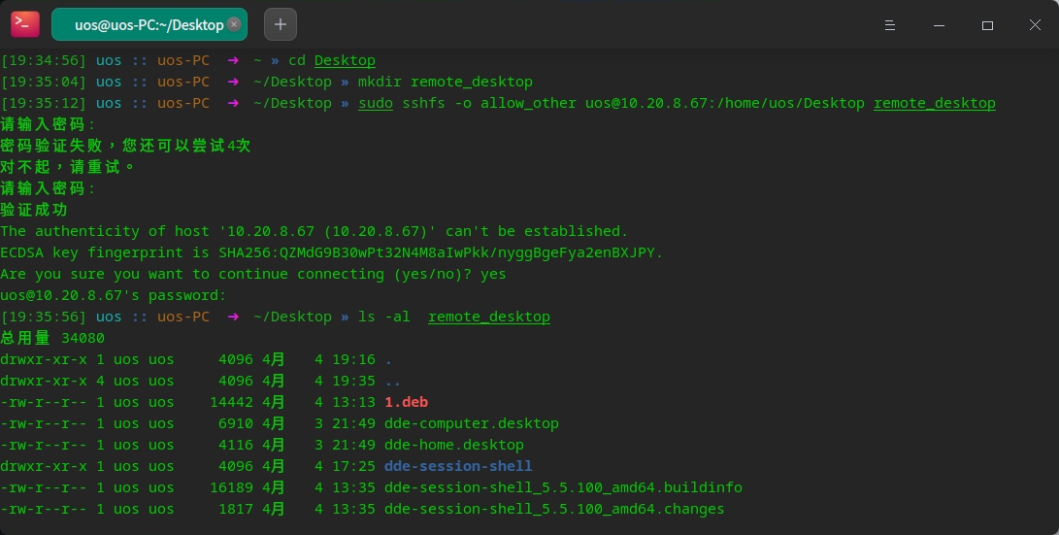
Task: Click the amd64.changes file name
Action: point(554,509)
